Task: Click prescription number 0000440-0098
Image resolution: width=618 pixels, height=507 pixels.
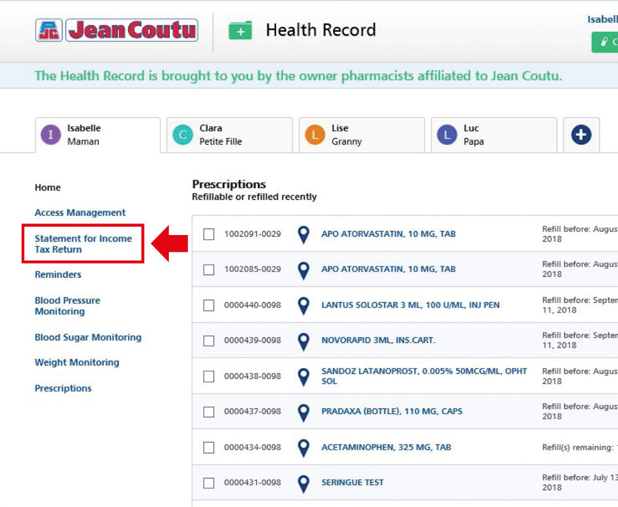Action: (253, 305)
